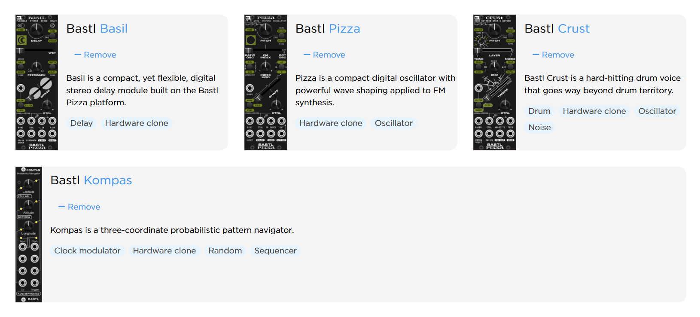Select the Clock modulator tag
The width and height of the screenshot is (700, 317).
point(87,251)
